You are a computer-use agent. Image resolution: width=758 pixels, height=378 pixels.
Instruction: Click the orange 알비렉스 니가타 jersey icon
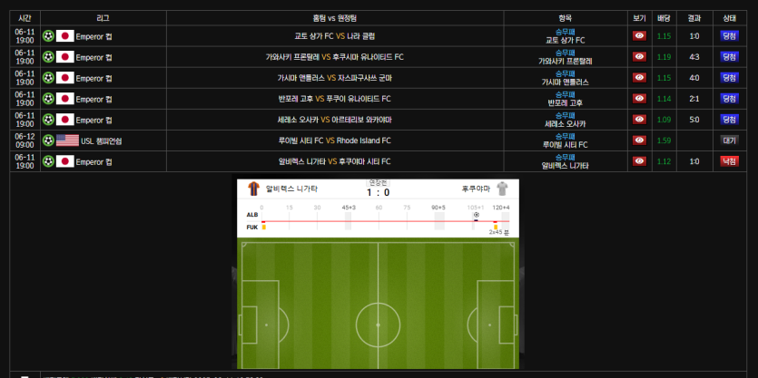tap(254, 189)
